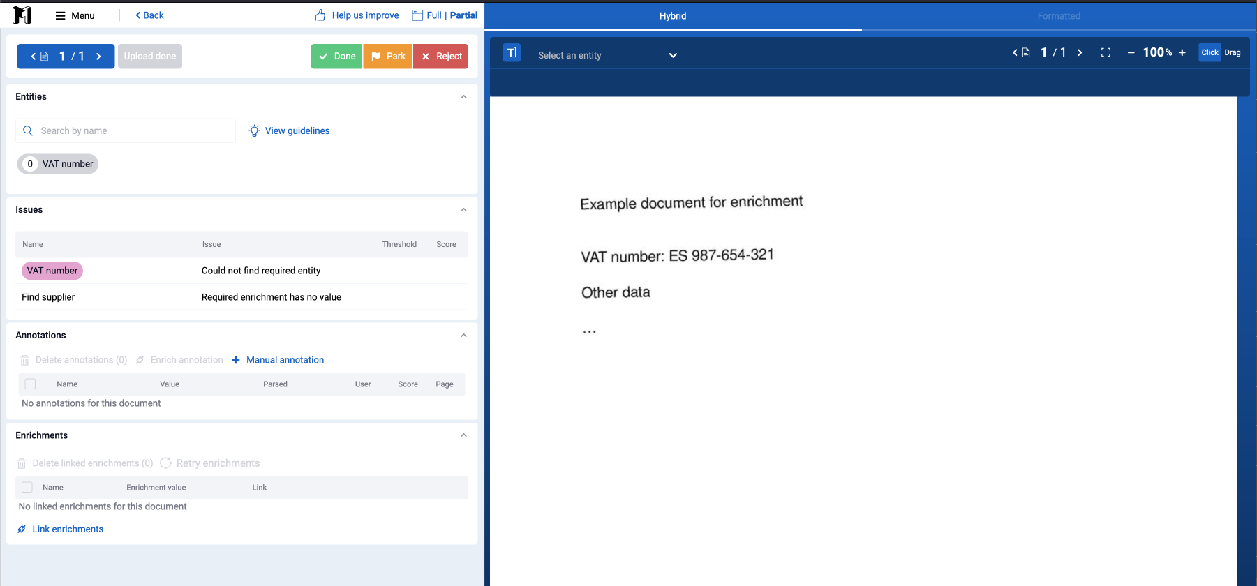Screen dimensions: 1257x586
Task: Select the Find supplier issue row
Action: (241, 297)
